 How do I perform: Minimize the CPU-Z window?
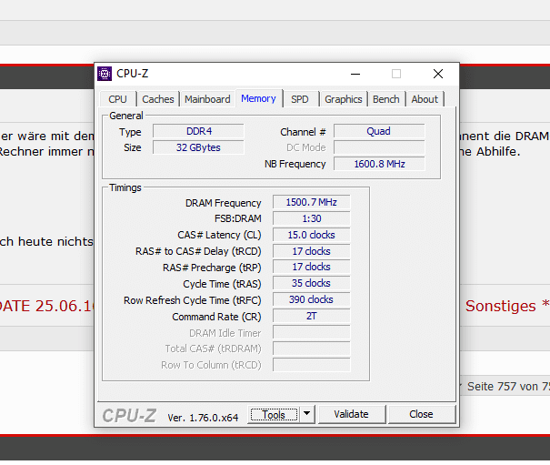355,74
